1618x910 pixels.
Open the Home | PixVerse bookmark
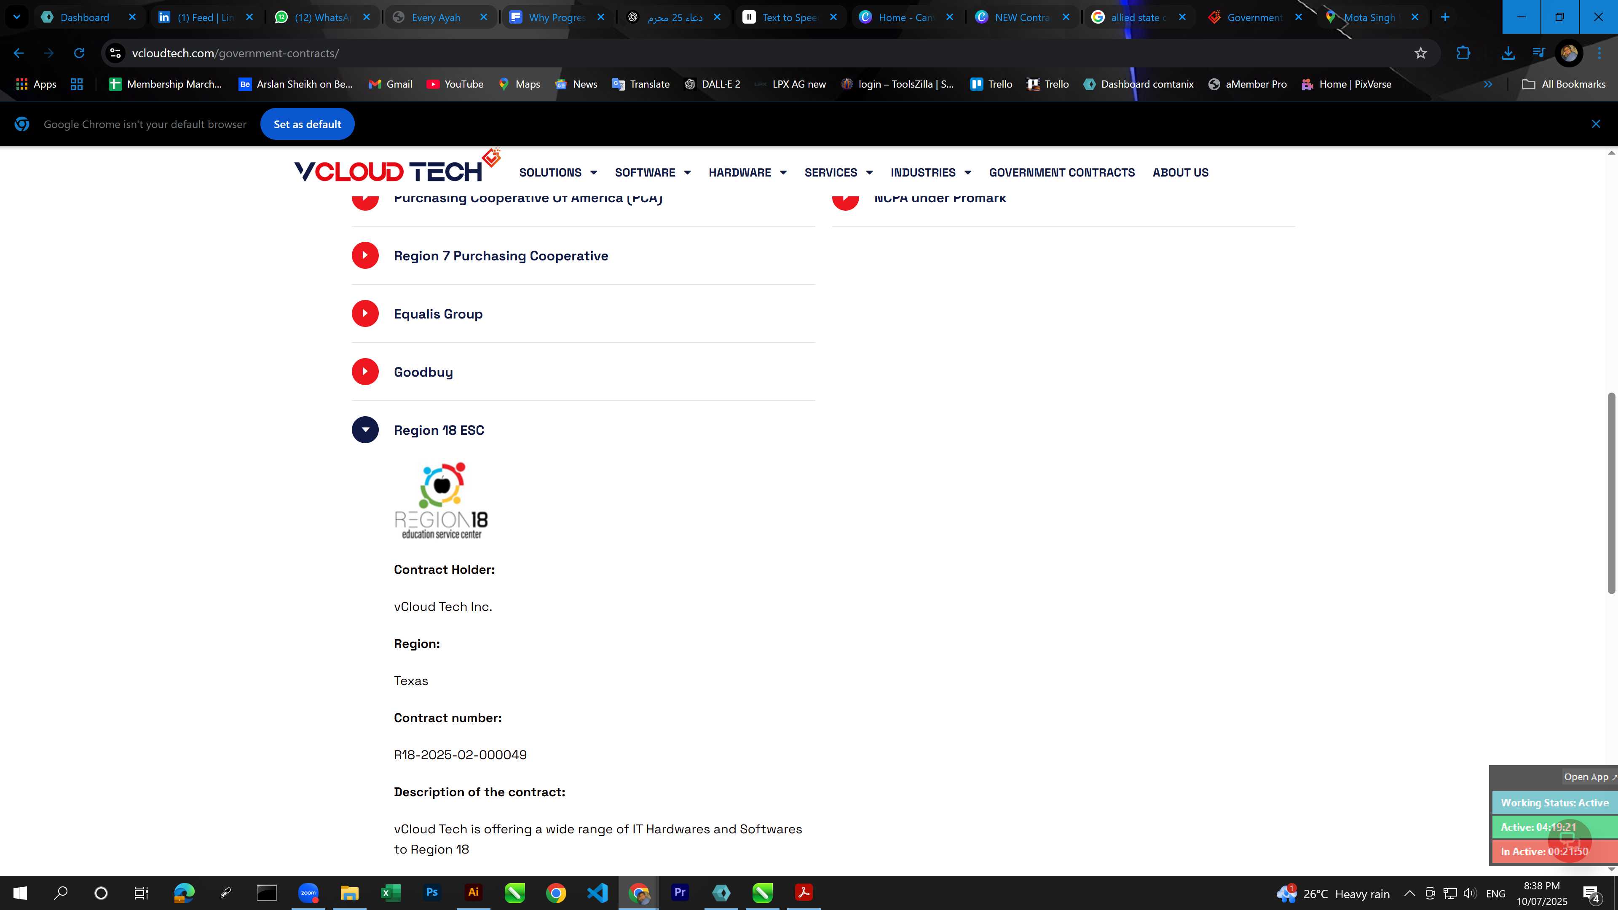pyautogui.click(x=1346, y=84)
